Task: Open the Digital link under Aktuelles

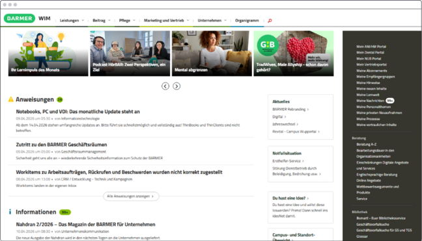Action: click(279, 117)
